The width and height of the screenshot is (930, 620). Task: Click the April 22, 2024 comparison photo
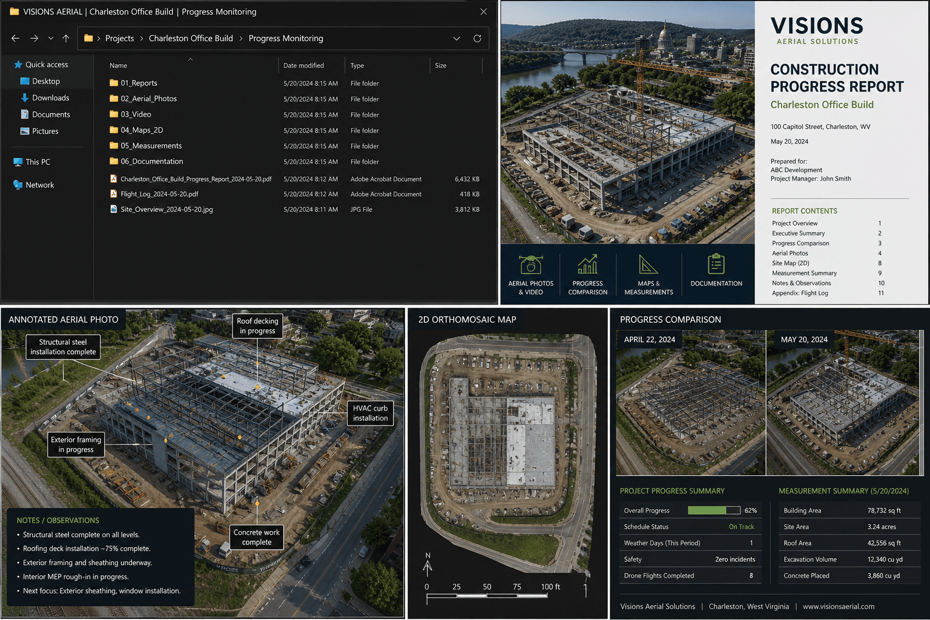pos(691,403)
